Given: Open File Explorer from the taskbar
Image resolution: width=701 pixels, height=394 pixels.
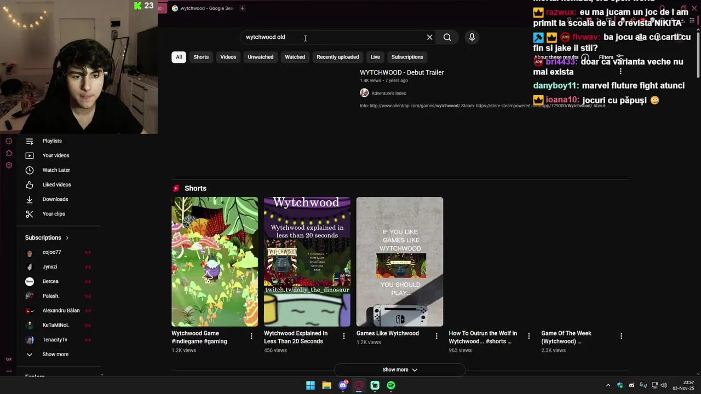Looking at the screenshot, I should [326, 385].
